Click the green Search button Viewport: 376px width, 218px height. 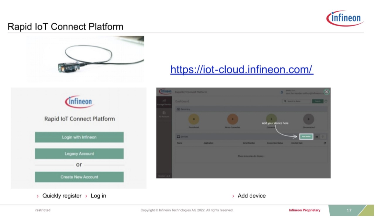[x=317, y=101]
